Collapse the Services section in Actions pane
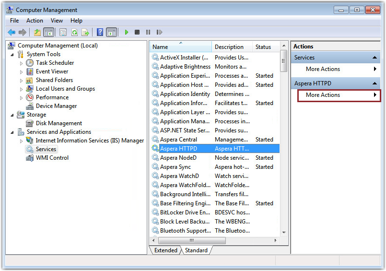 tap(374, 58)
